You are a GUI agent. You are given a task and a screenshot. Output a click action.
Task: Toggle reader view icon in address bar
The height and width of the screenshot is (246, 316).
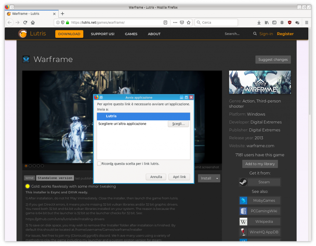(x=165, y=23)
